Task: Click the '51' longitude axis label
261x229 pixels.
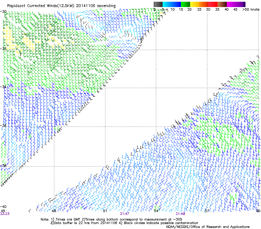Action: 105,211
